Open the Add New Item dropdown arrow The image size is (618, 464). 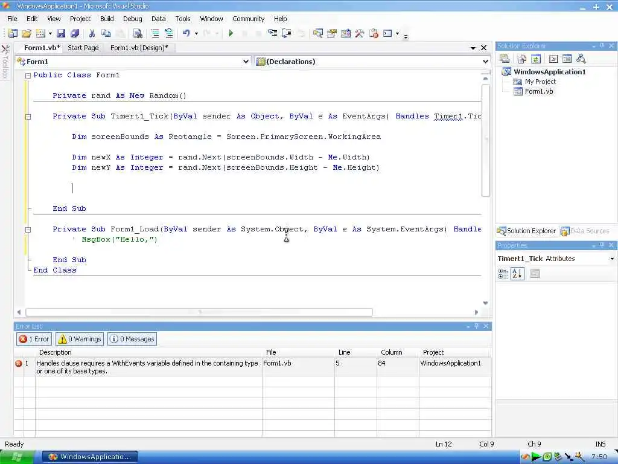pos(50,34)
